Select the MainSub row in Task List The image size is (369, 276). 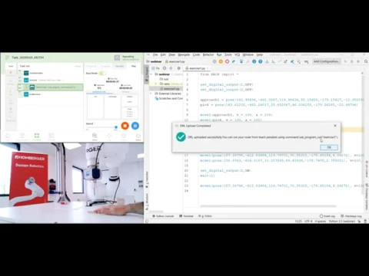pos(50,80)
